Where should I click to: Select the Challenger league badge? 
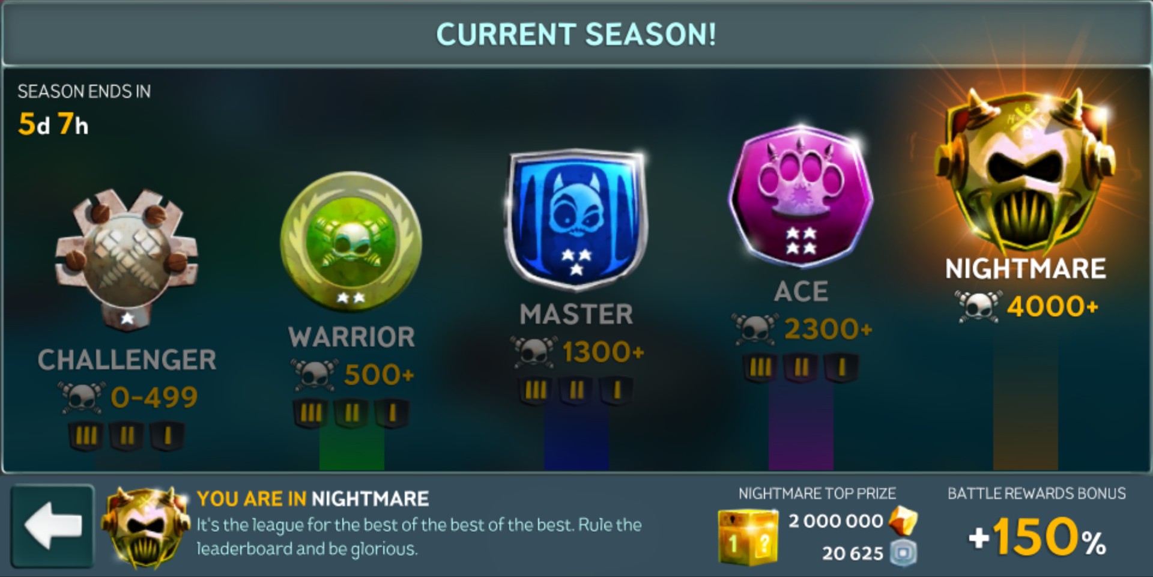127,259
